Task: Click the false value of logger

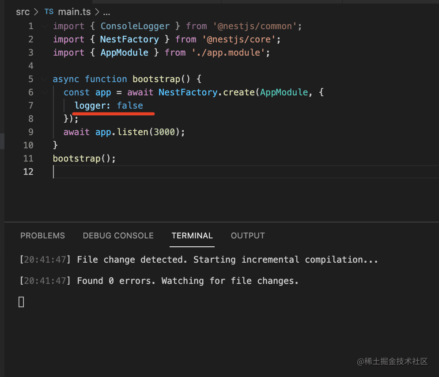Action: (x=130, y=106)
